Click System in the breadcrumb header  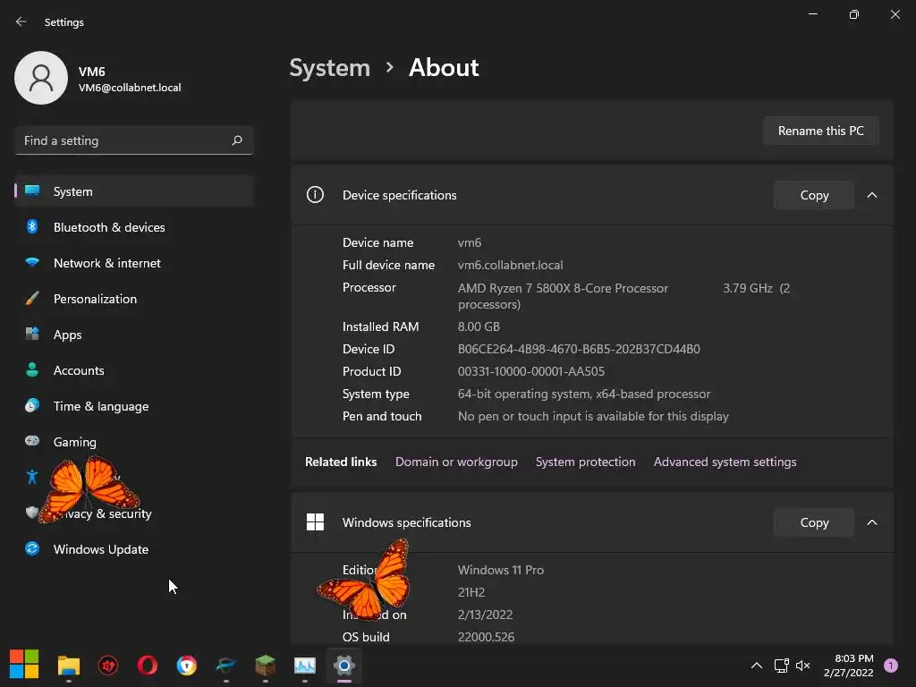click(x=329, y=68)
